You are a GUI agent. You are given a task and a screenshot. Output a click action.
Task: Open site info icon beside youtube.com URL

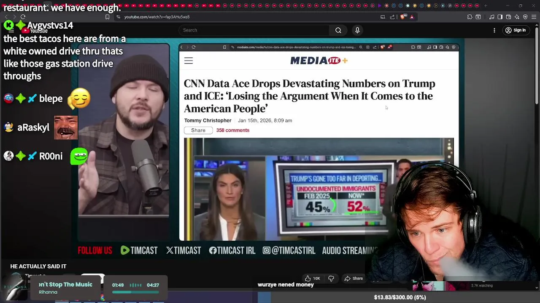[x=118, y=17]
